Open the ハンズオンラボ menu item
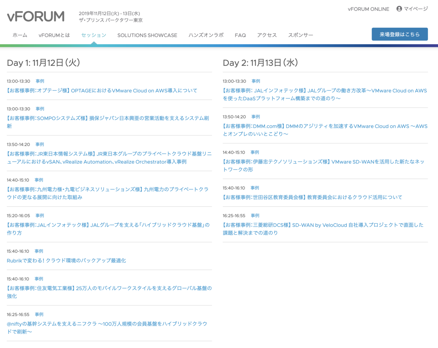 [206, 35]
